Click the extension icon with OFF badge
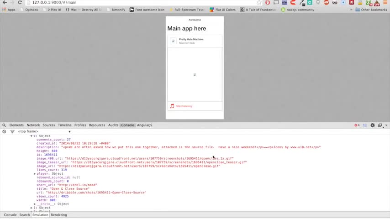This screenshot has width=390, height=219. 377,3
